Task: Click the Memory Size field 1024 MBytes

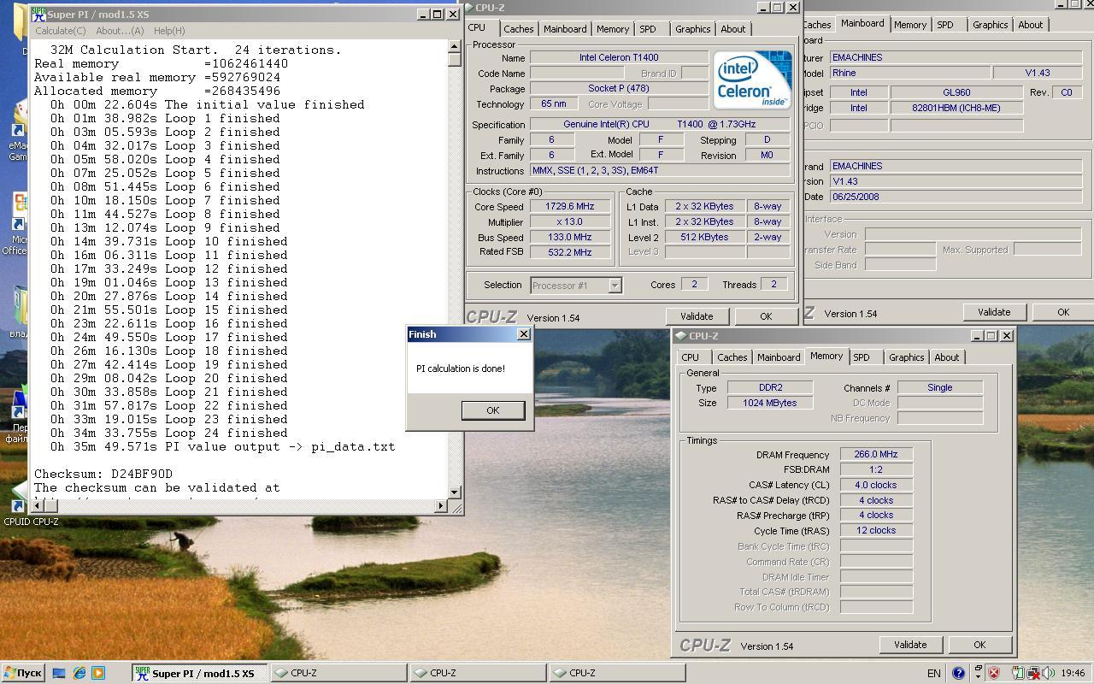Action: tap(771, 403)
